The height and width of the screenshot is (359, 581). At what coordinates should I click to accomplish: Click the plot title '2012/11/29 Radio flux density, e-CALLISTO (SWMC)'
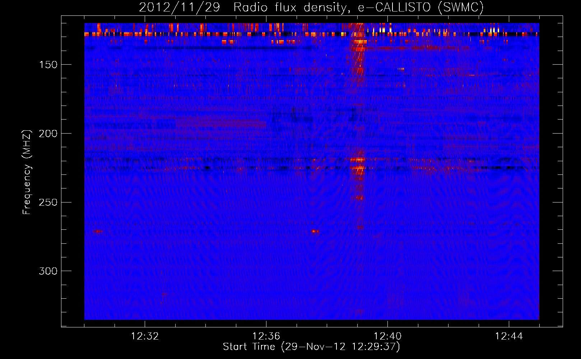pos(311,7)
